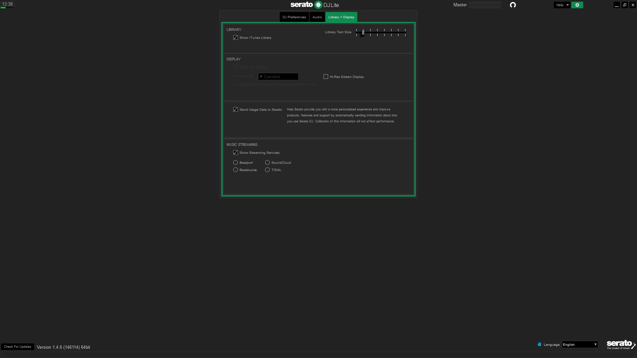
Task: Expand the Language English dropdown
Action: point(580,344)
